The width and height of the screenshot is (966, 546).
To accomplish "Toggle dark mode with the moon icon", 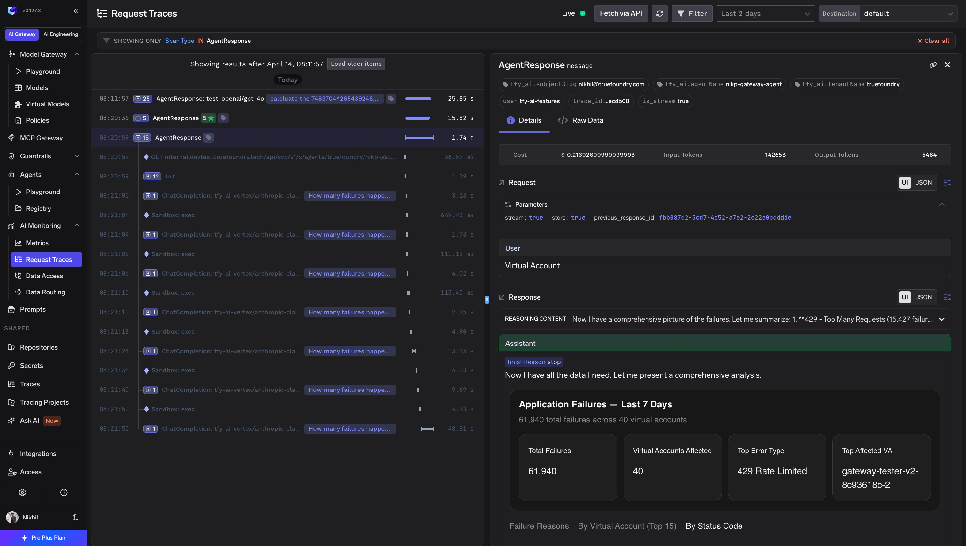I will click(x=75, y=517).
